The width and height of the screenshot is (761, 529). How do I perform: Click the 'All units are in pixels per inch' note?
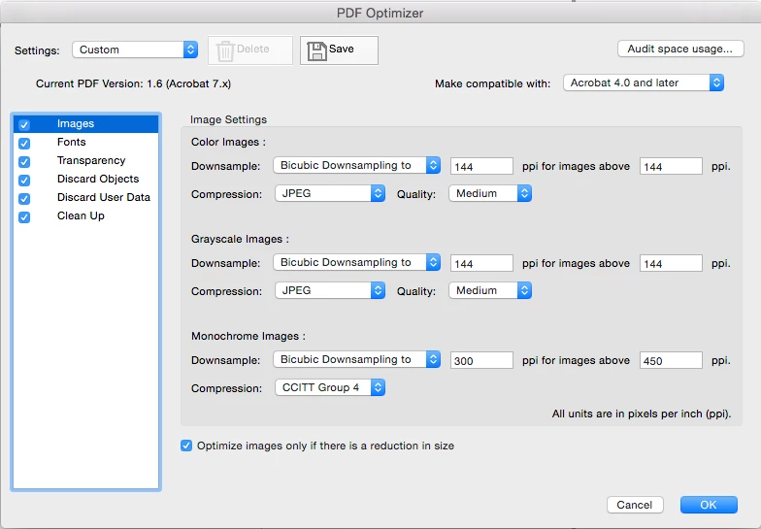point(642,413)
